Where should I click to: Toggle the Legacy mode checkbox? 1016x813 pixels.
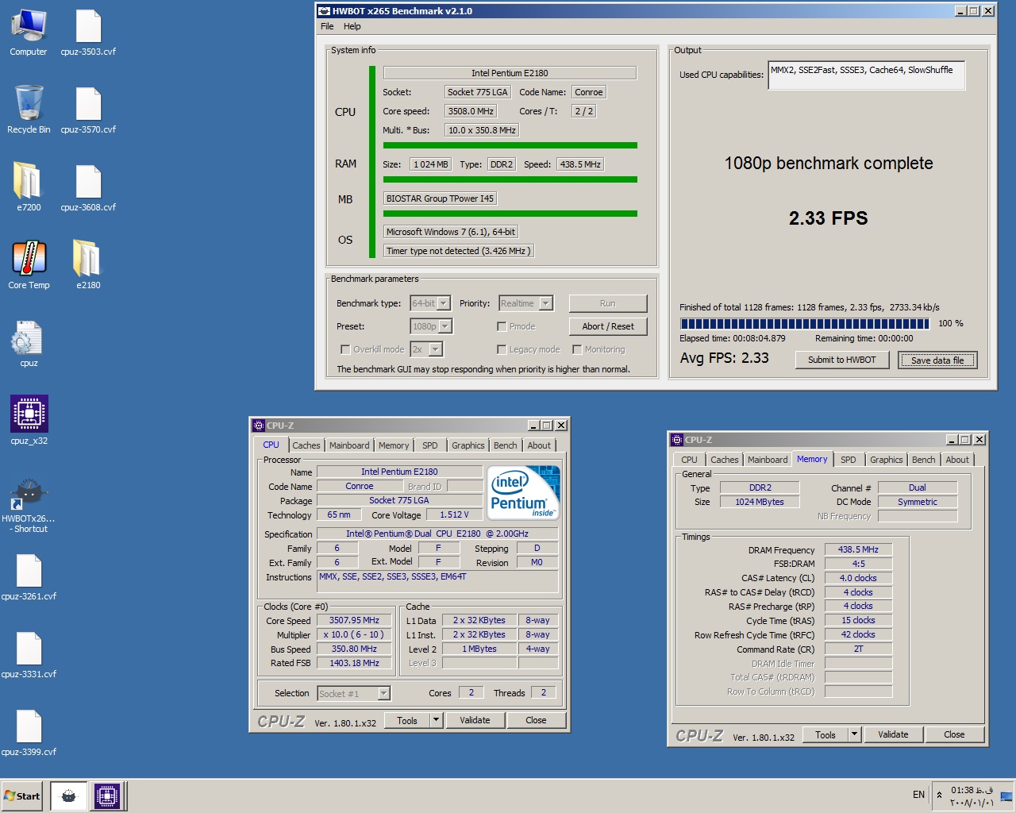pos(502,349)
